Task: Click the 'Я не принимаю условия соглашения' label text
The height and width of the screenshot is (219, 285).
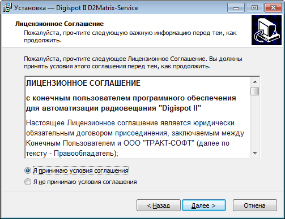Action: pyautogui.click(x=85, y=182)
